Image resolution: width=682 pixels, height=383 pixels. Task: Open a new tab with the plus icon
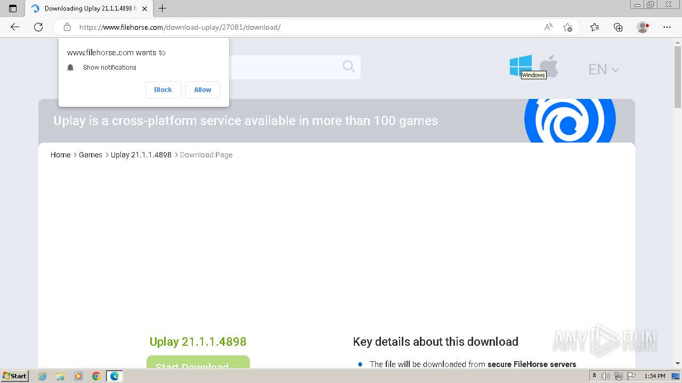pos(163,9)
